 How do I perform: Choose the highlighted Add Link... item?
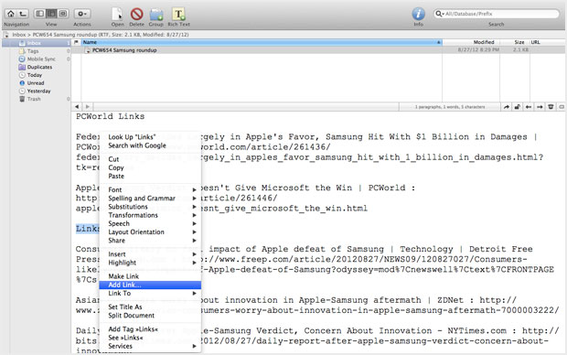[150, 285]
